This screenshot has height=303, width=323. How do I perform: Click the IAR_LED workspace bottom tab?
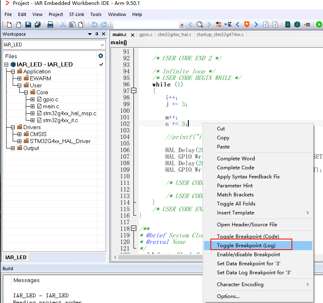pyautogui.click(x=16, y=257)
